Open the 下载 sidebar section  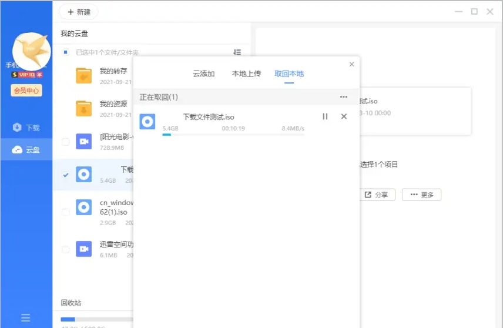[26, 128]
